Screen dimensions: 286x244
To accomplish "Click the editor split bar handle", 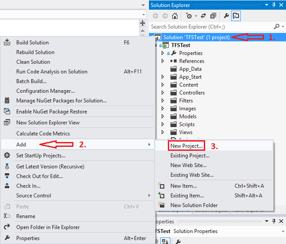I will tap(142, 23).
